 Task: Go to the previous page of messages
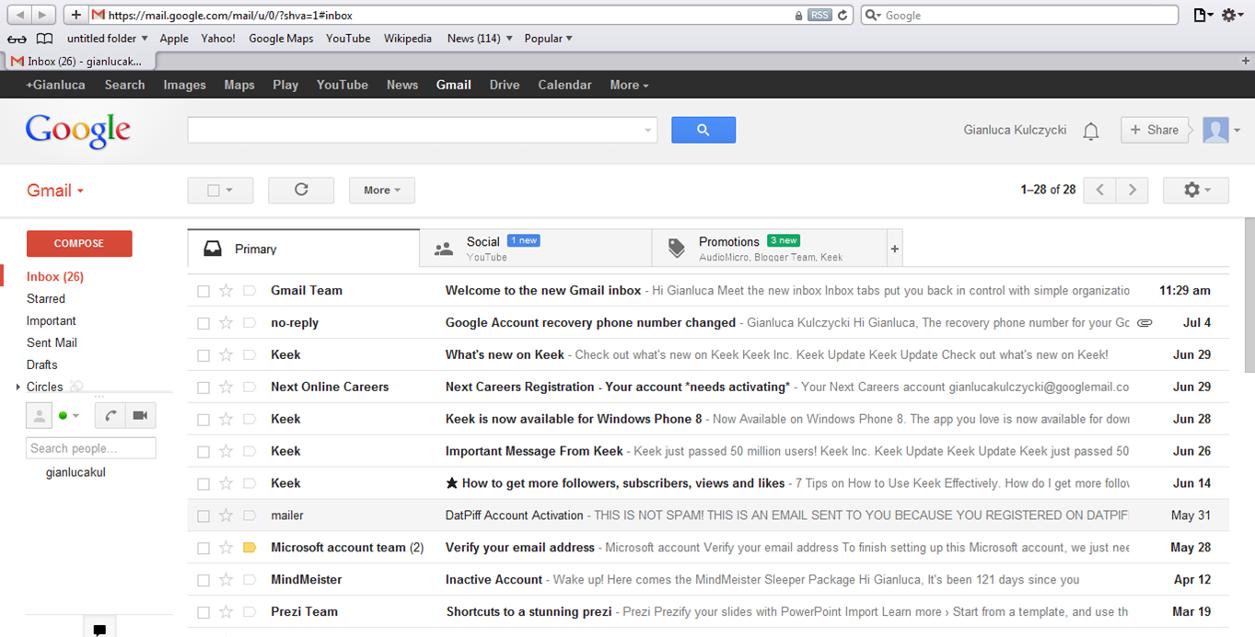coord(1099,190)
